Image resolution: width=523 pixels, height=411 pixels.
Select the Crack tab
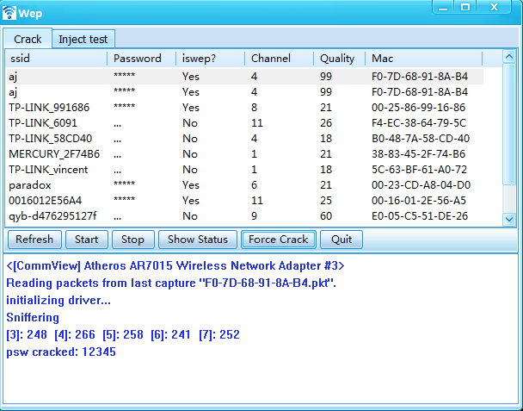28,40
